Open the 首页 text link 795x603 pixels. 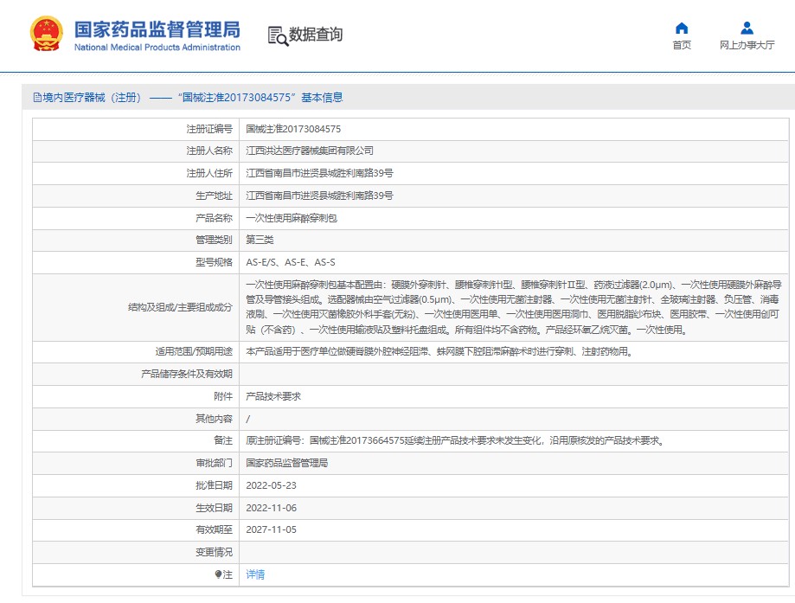click(x=682, y=46)
